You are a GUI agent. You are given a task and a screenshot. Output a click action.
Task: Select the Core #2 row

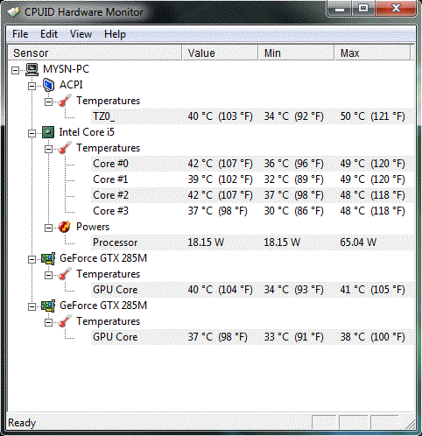click(253, 195)
